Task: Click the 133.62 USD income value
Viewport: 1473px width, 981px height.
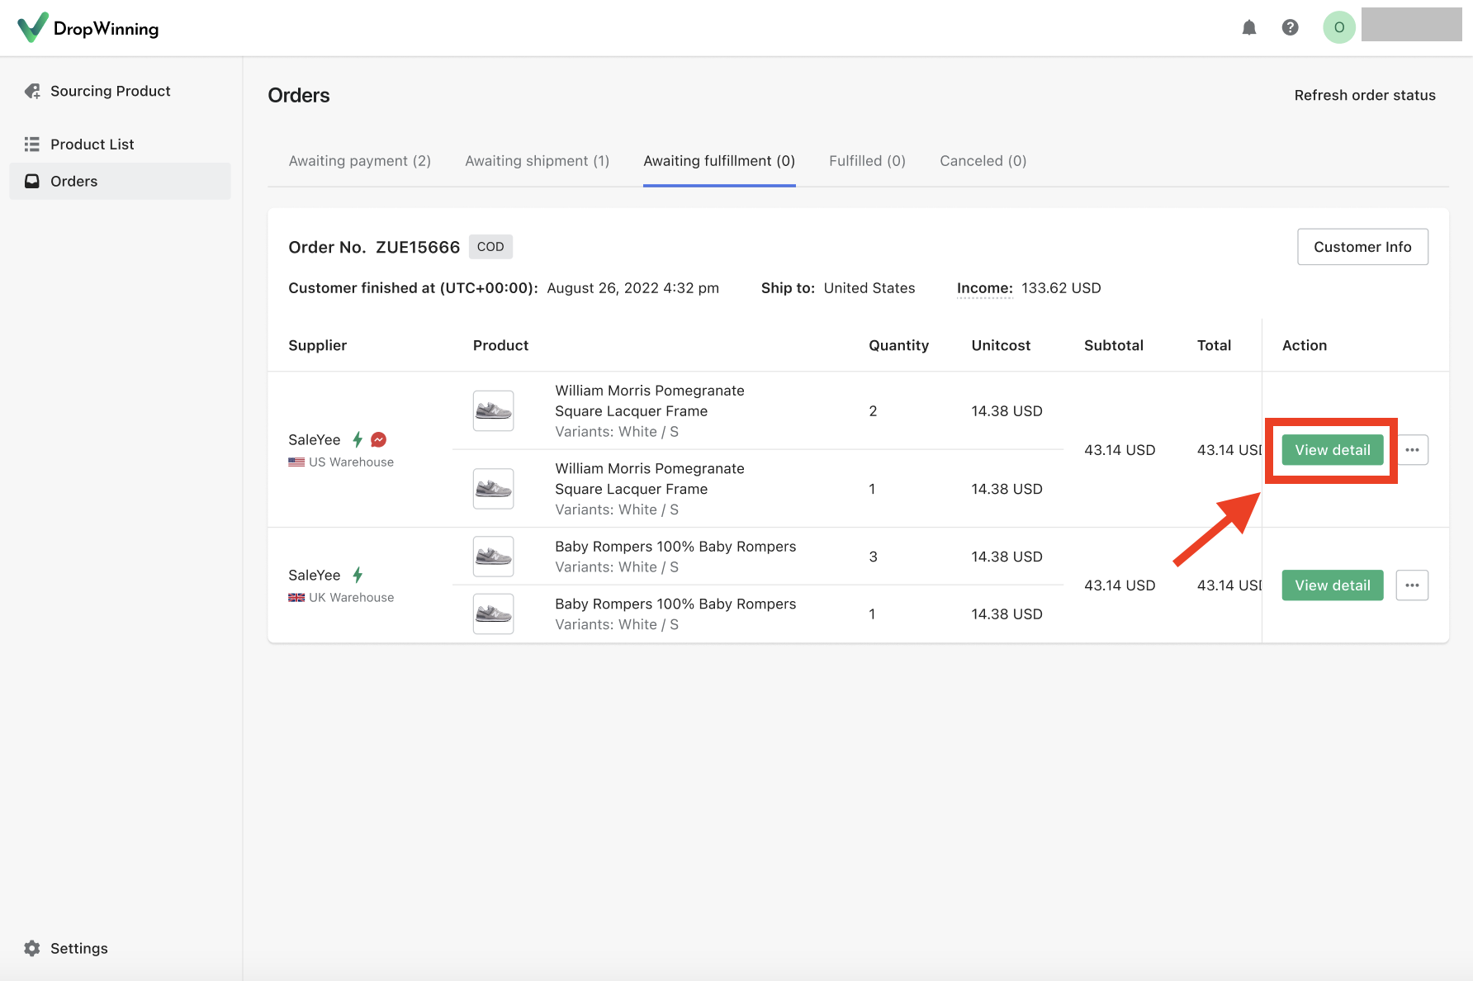Action: pos(1062,288)
